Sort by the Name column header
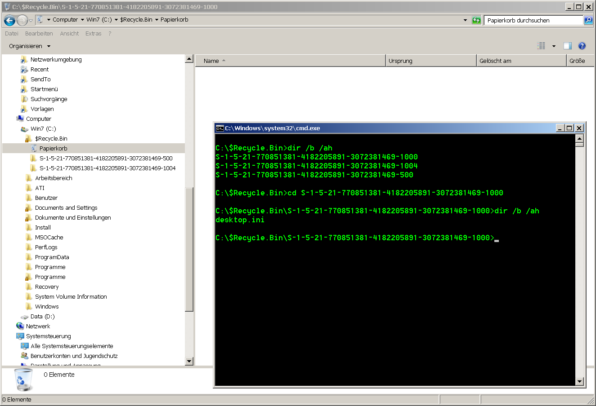The image size is (596, 406). click(x=291, y=61)
